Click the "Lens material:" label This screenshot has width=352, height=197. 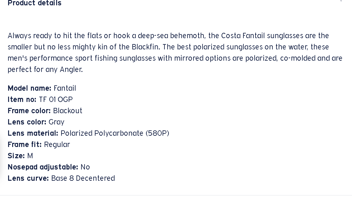33,133
